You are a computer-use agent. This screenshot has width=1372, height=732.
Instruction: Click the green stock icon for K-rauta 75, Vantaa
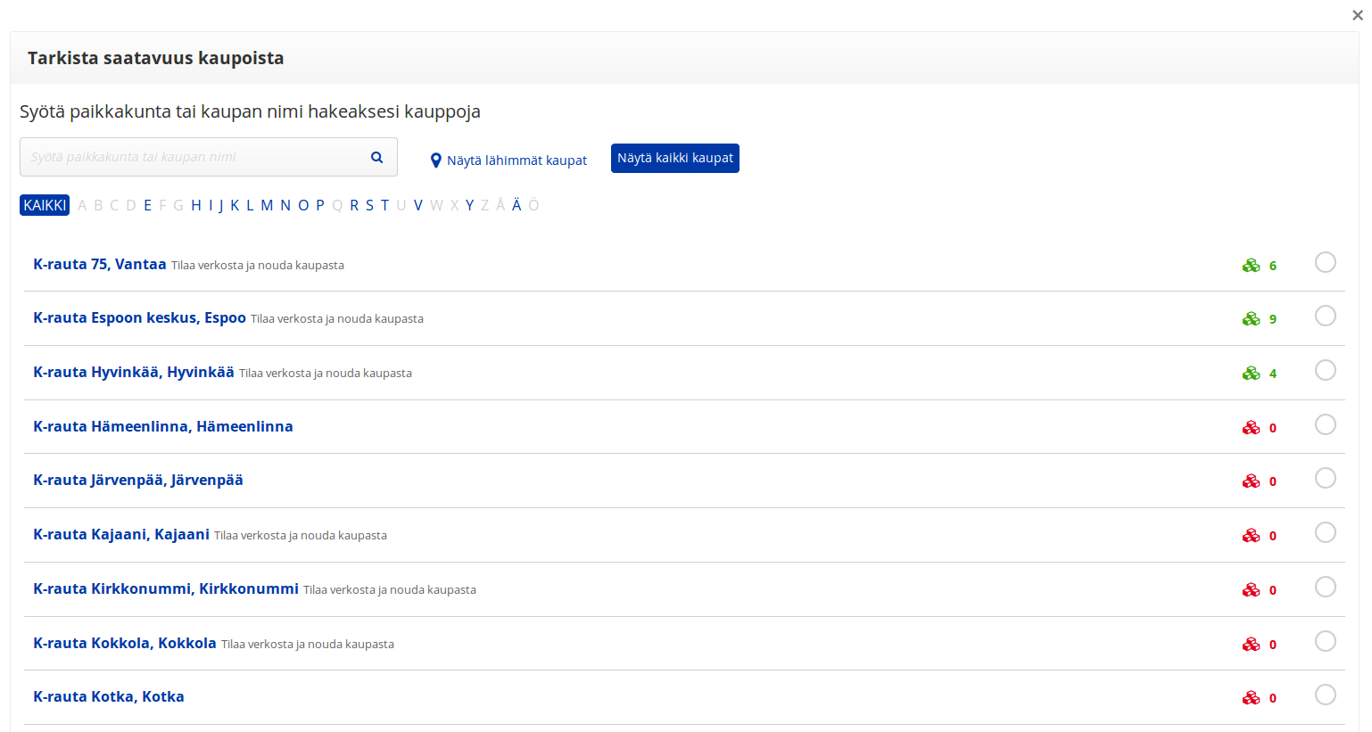[x=1251, y=266]
